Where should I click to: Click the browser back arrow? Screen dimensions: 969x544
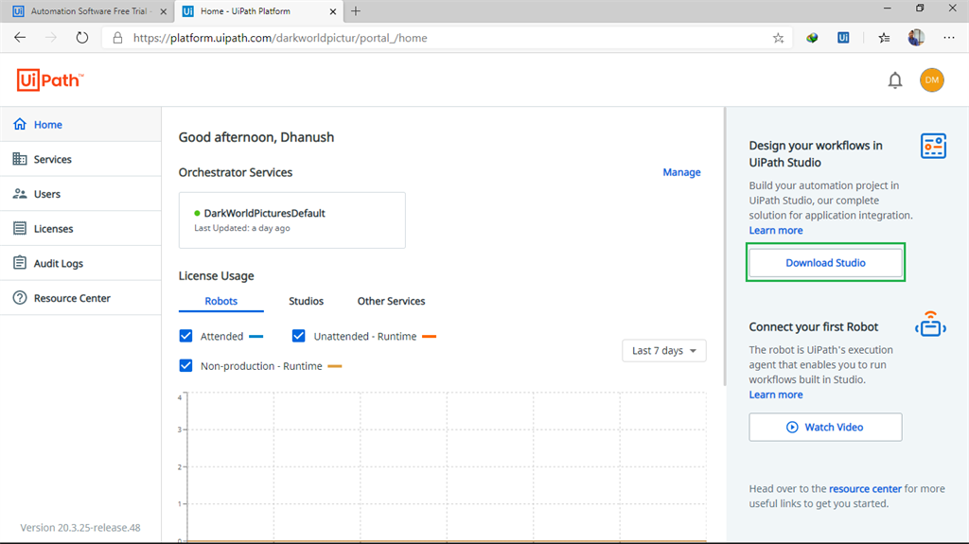coord(20,38)
